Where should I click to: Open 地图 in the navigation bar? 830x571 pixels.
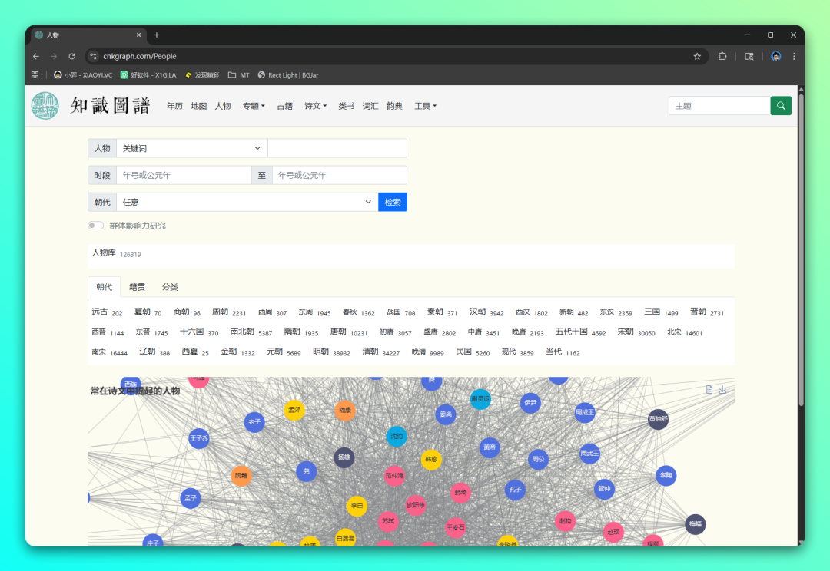point(198,106)
